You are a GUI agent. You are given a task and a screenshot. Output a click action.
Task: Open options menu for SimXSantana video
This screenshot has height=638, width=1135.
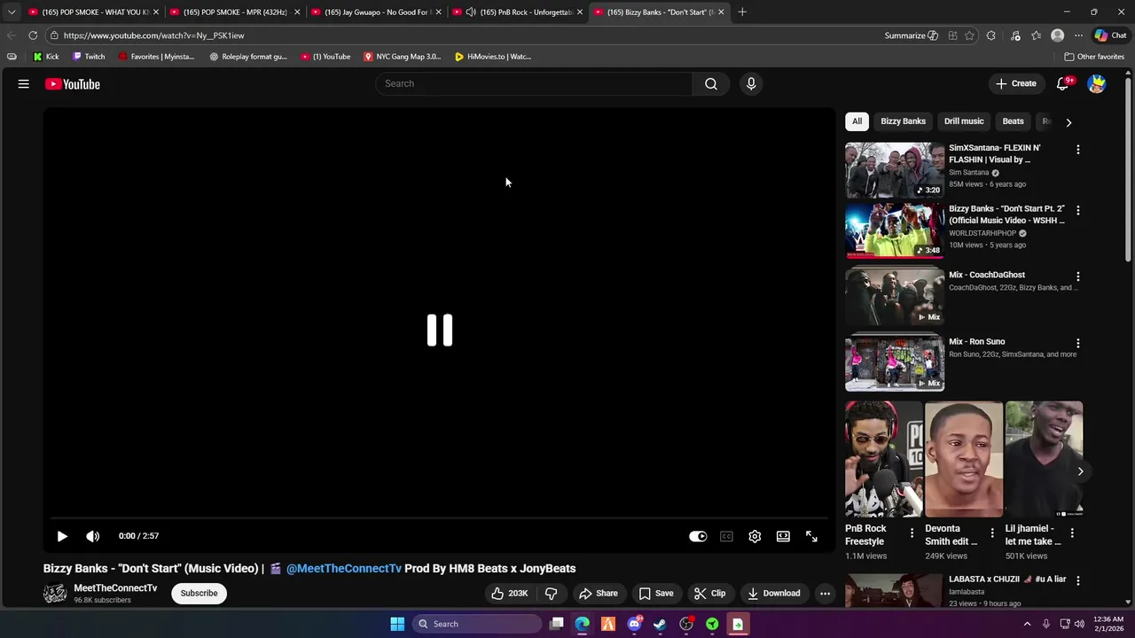[x=1078, y=150]
